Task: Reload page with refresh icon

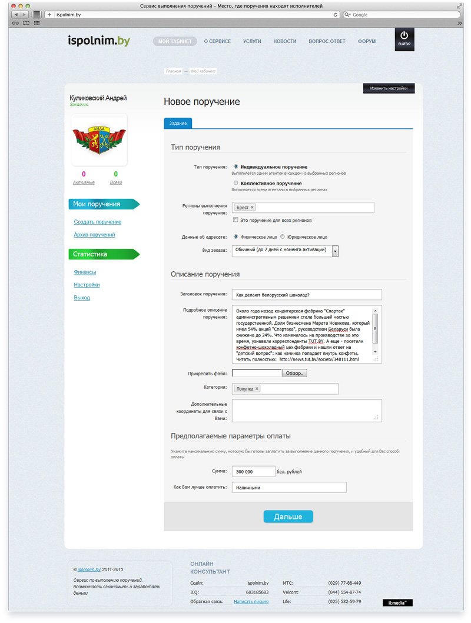Action: [335, 15]
